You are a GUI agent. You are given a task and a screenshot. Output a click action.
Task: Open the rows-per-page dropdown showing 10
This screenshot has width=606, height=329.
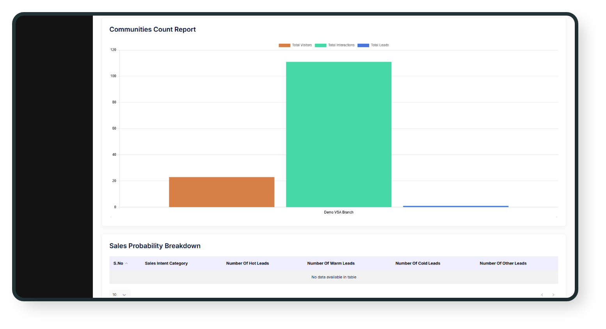tap(119, 295)
